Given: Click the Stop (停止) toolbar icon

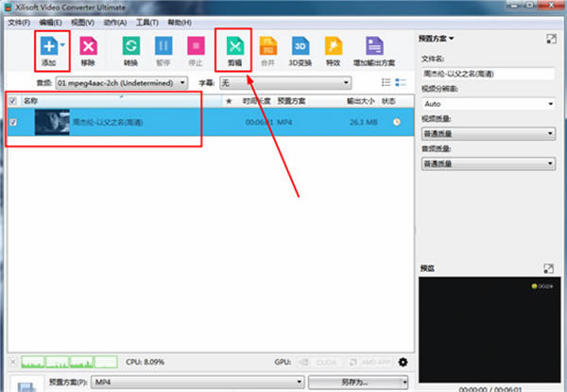Looking at the screenshot, I should pyautogui.click(x=196, y=46).
